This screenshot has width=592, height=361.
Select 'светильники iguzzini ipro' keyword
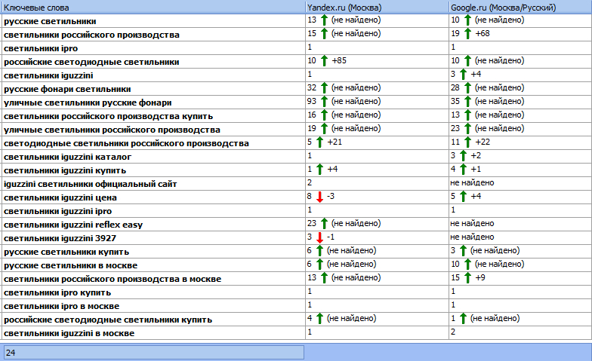pos(57,211)
